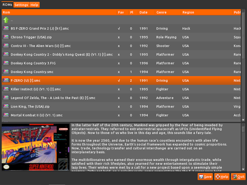Click the ROM icon beside Contra III
Image resolution: width=247 pixels, height=185 pixels.
[x=6, y=46]
